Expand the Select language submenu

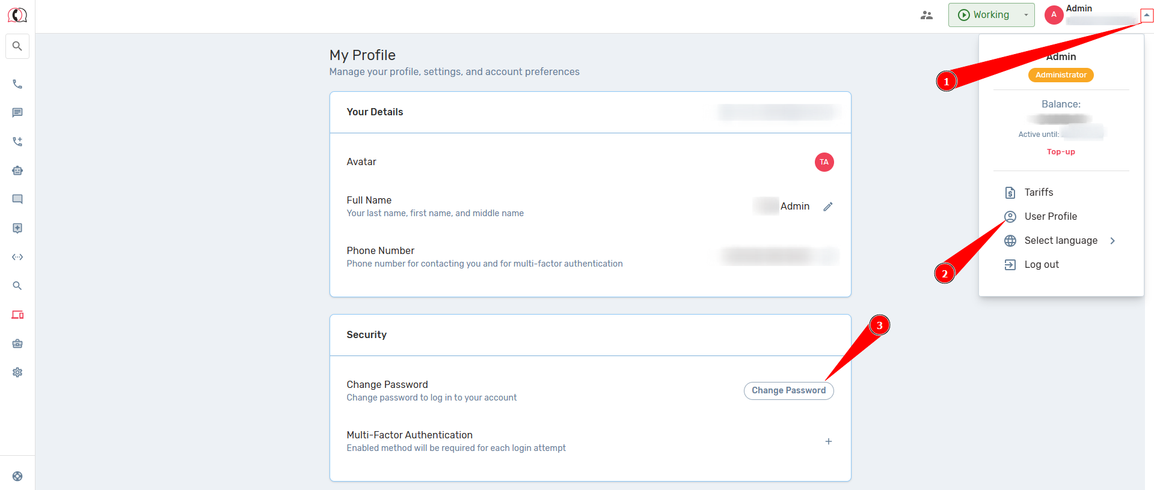[1061, 241]
